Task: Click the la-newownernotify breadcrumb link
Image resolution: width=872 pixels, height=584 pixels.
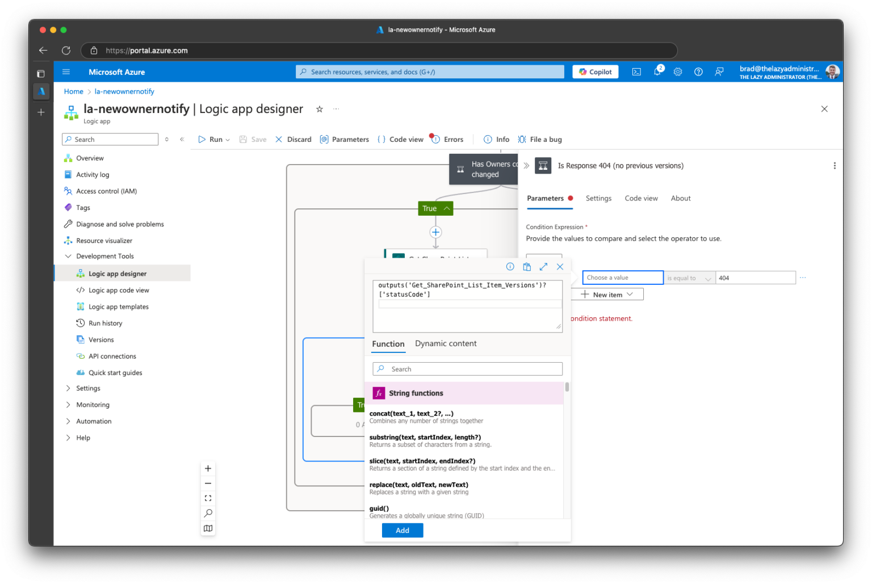Action: 124,91
